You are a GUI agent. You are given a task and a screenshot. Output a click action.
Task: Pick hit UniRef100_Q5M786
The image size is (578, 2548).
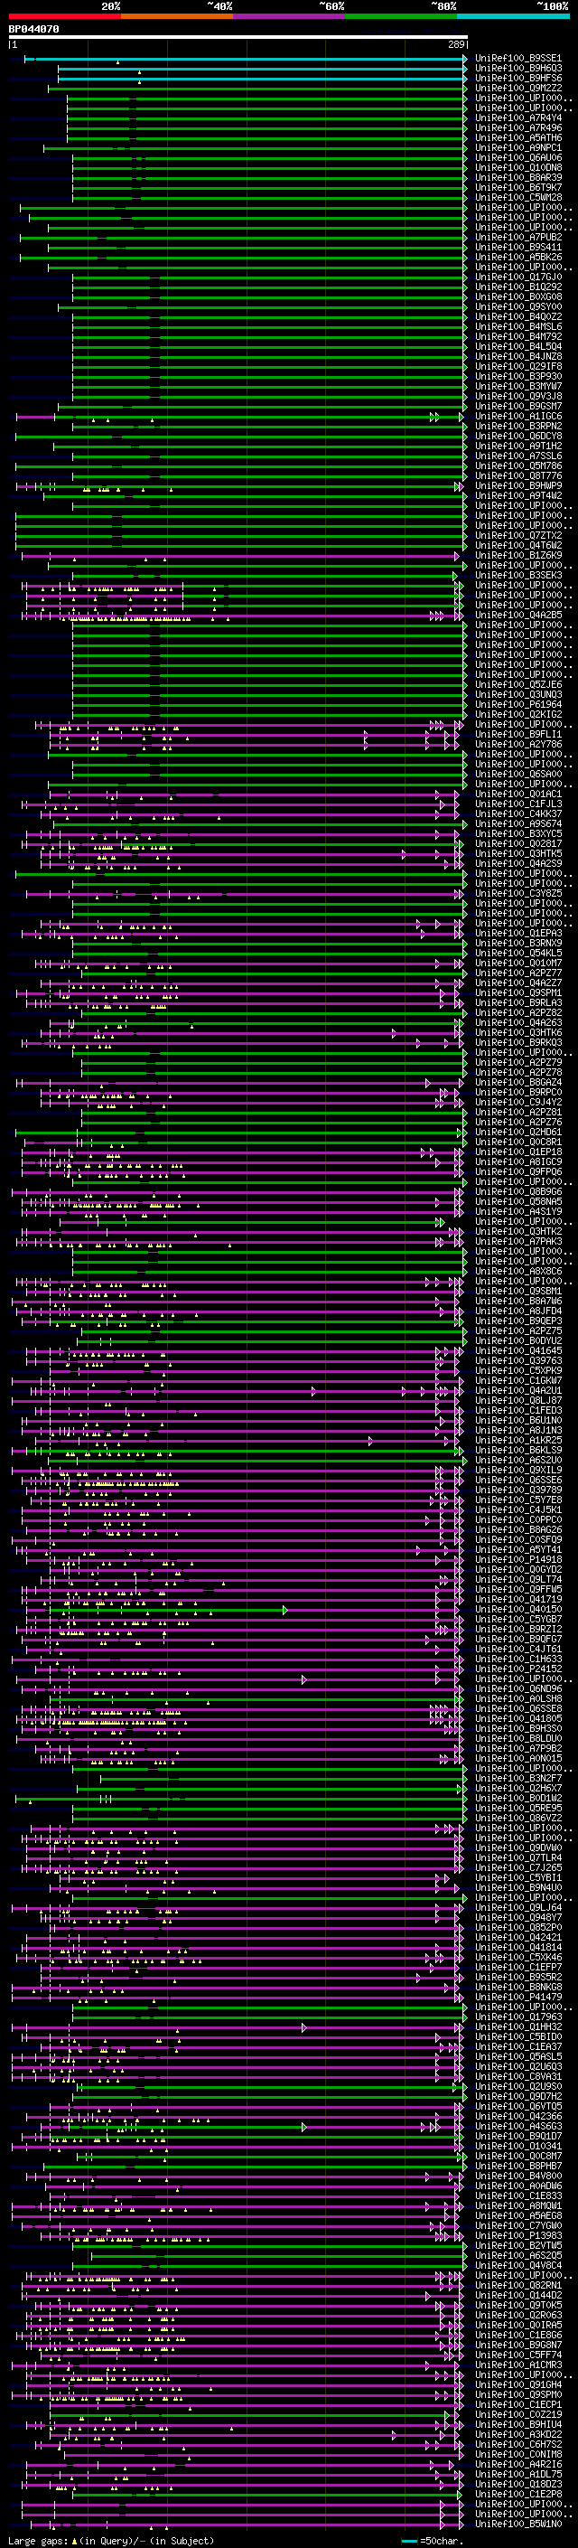518,465
